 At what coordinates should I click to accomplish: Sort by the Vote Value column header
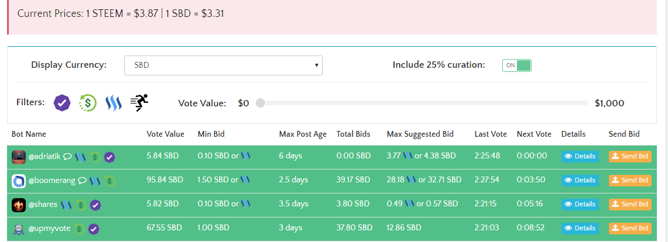coord(165,134)
